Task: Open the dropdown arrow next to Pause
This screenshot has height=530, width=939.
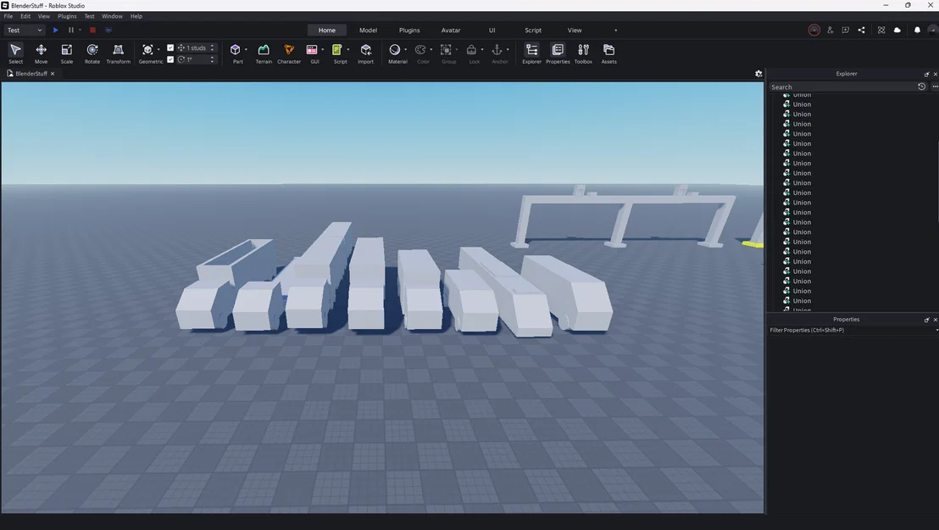Action: click(80, 30)
